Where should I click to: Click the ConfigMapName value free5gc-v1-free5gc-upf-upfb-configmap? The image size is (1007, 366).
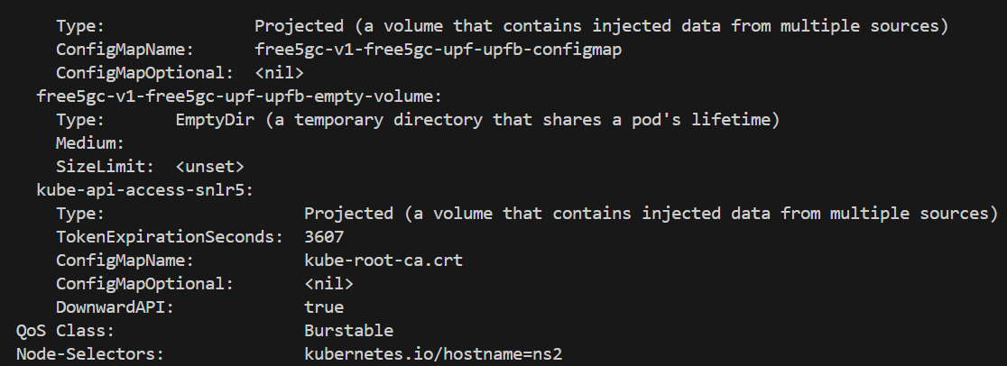[438, 50]
